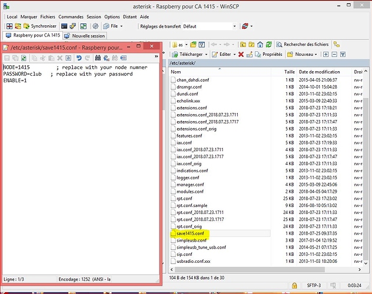The image size is (372, 294).
Task: Click the Editer button
Action: [221, 55]
